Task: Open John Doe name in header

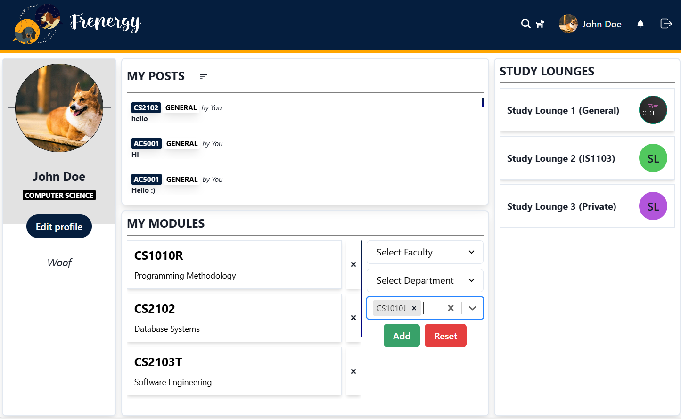Action: (601, 24)
